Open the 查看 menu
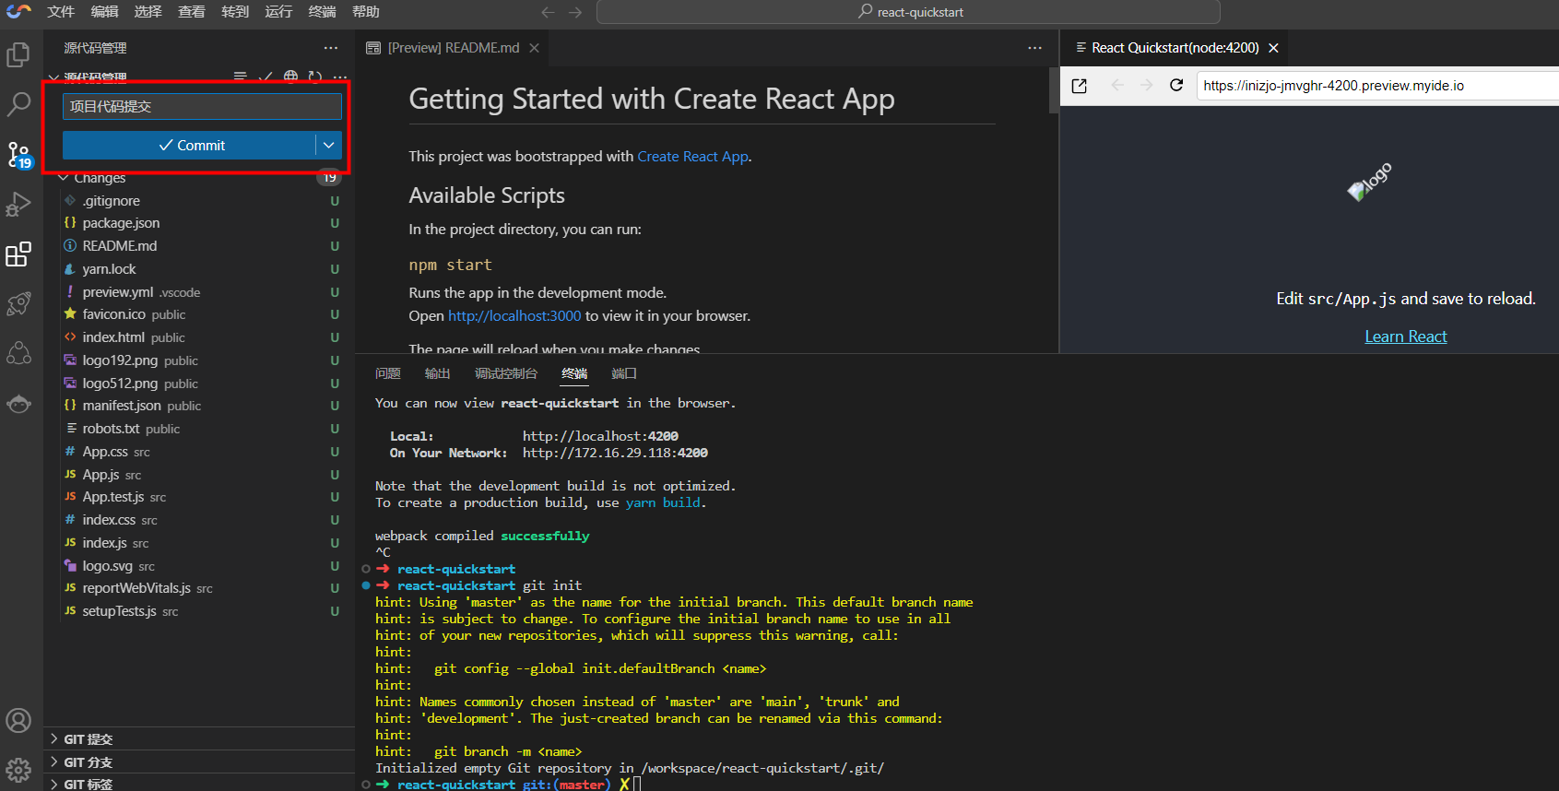 [192, 12]
